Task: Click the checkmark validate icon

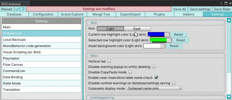Action: [x=17, y=9]
